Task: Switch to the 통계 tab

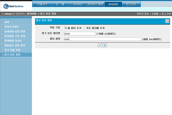Action: pyautogui.click(x=60, y=4)
